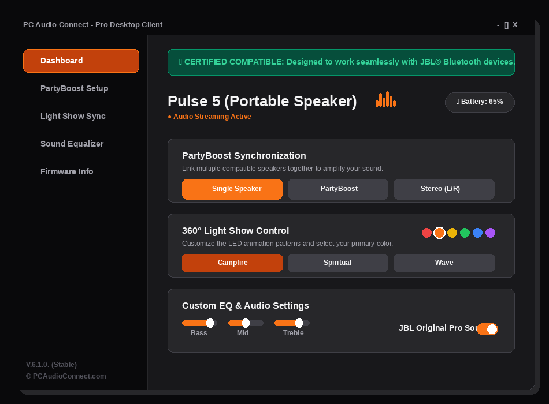Screen dimensions: 549x404
Task: Click the CERTIFIED COMPATIBLE banner
Action: (x=341, y=62)
